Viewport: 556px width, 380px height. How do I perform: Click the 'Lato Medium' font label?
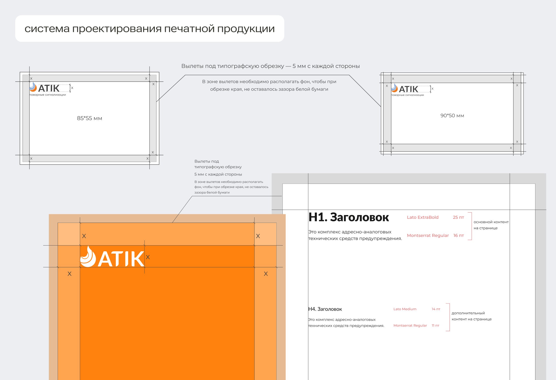(x=405, y=309)
